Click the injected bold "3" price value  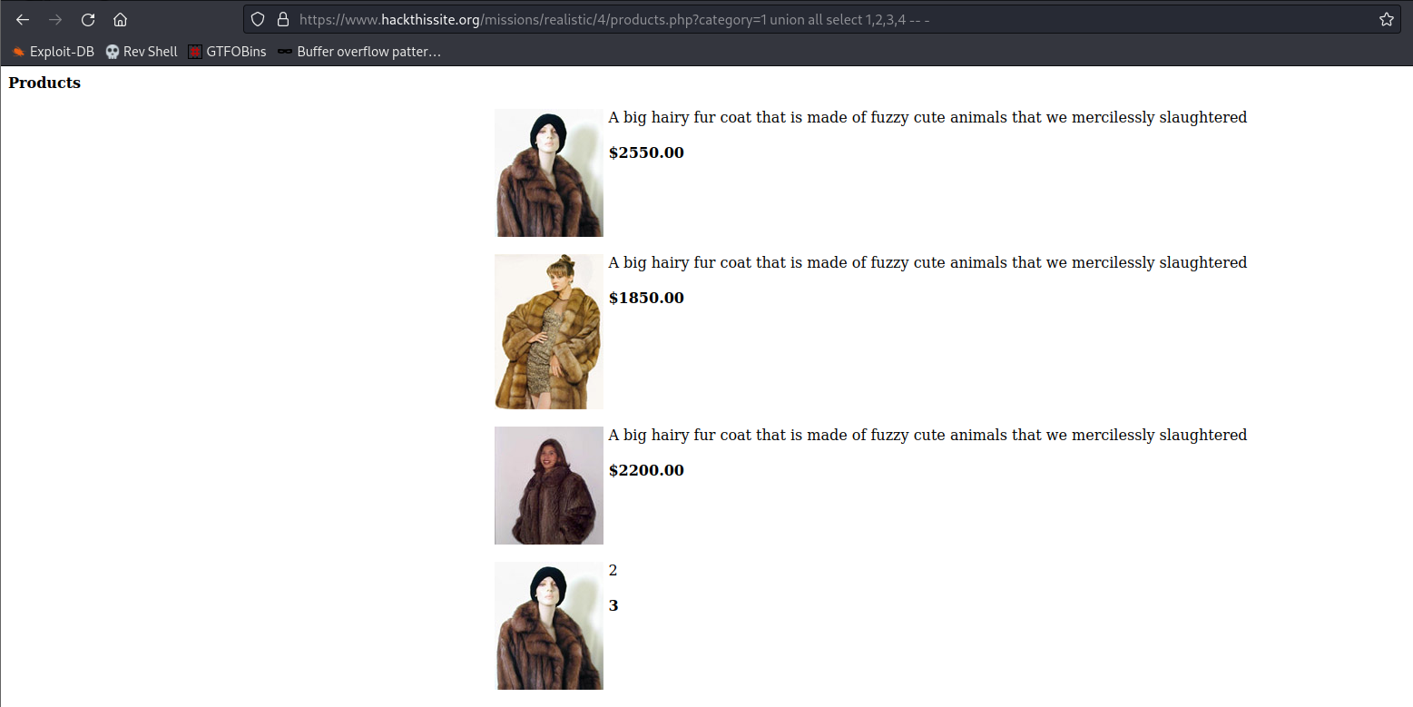(x=613, y=605)
